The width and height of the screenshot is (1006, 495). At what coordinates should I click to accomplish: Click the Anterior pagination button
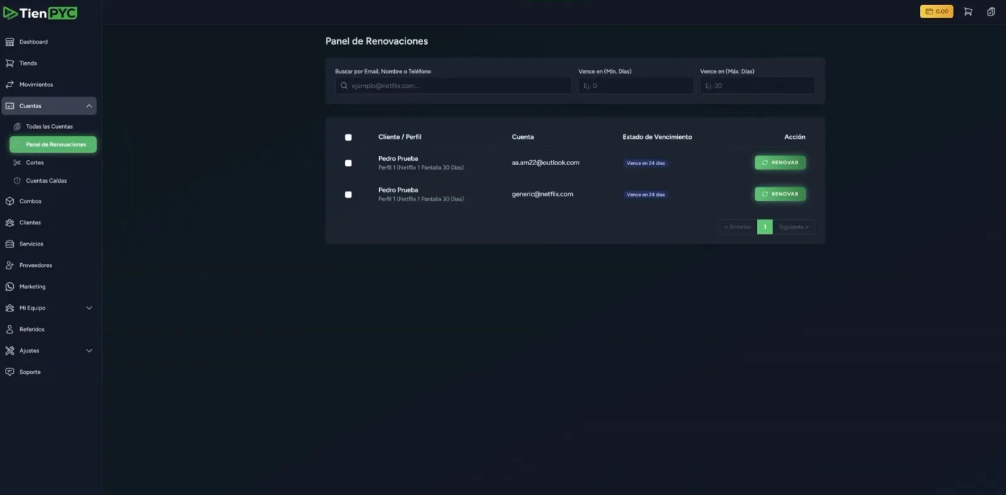pyautogui.click(x=738, y=227)
